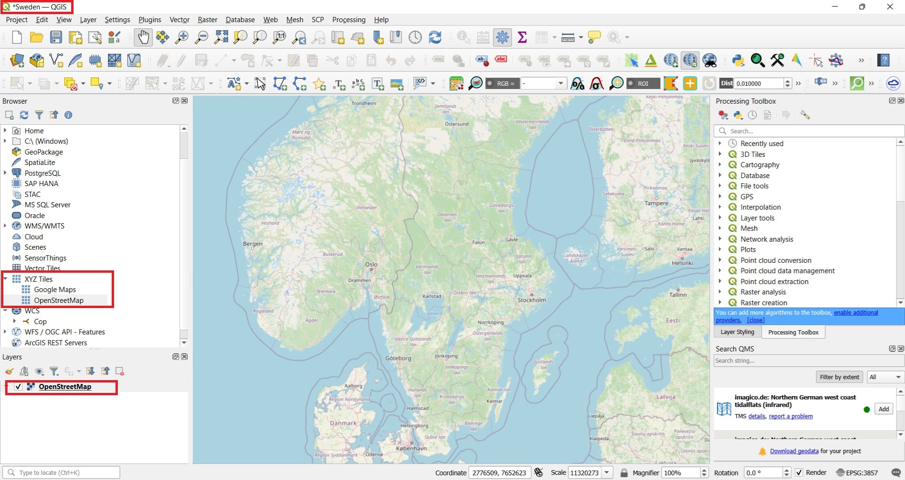Click the Layers panel filter legend icon

pyautogui.click(x=54, y=371)
